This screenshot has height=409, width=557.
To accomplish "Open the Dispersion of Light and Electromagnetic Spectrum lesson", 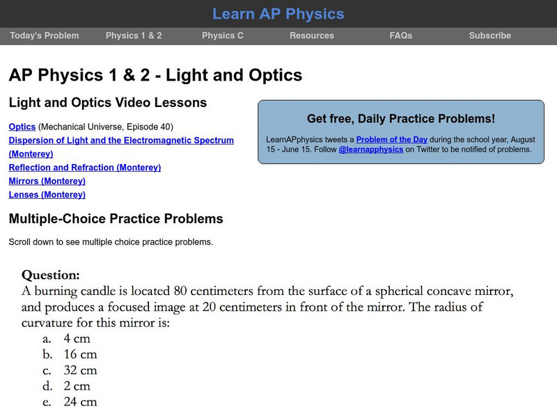I will [x=120, y=140].
